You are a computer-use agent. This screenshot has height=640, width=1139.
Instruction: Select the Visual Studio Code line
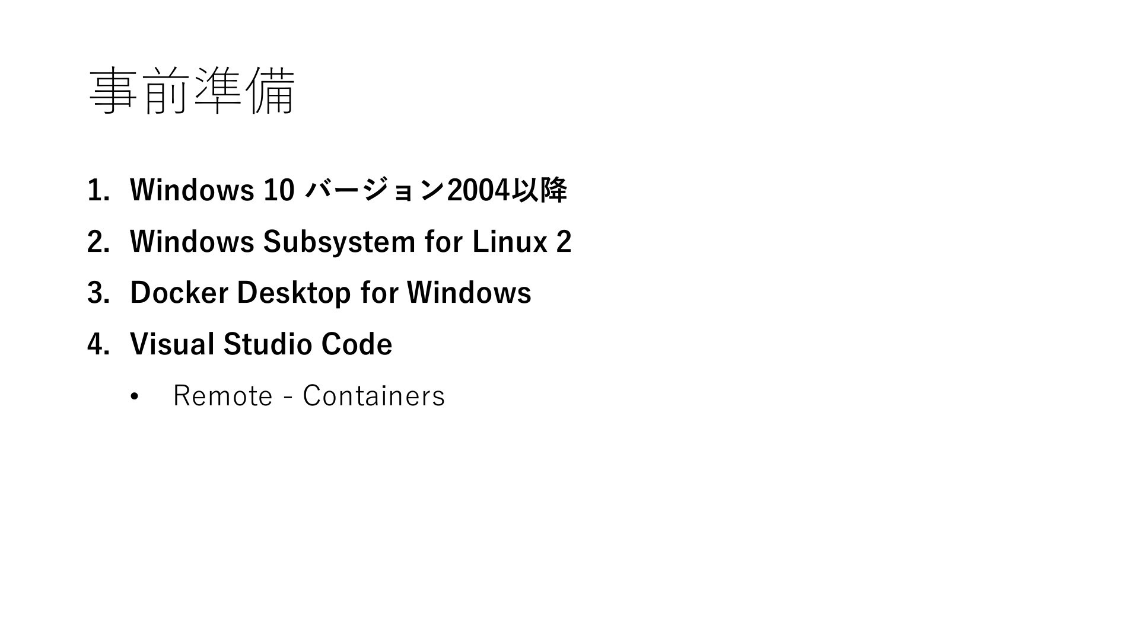coord(261,344)
